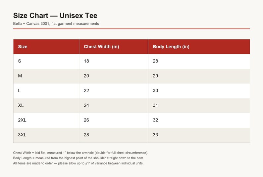The width and height of the screenshot is (263, 177).
Task: Click the Bella + Canvas 3001 subtitle
Action: [x=56, y=23]
